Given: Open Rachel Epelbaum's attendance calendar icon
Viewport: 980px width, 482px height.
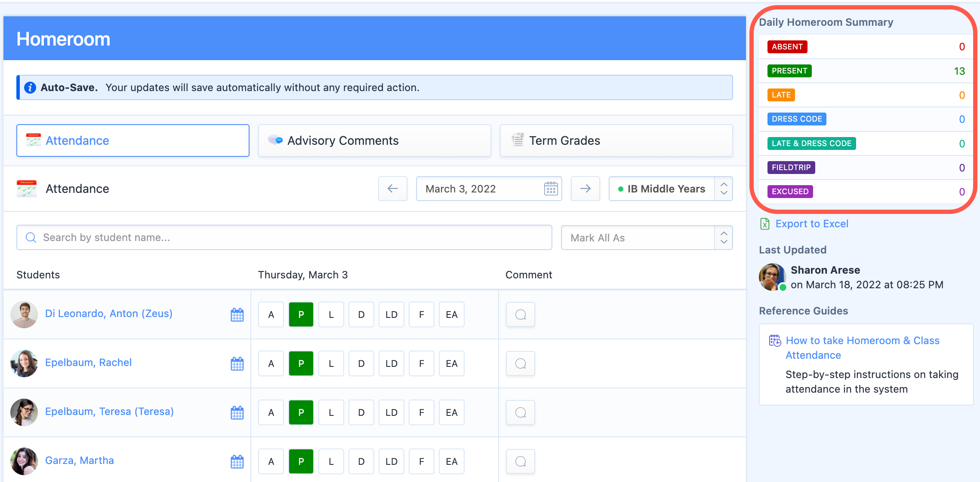Looking at the screenshot, I should pos(237,363).
